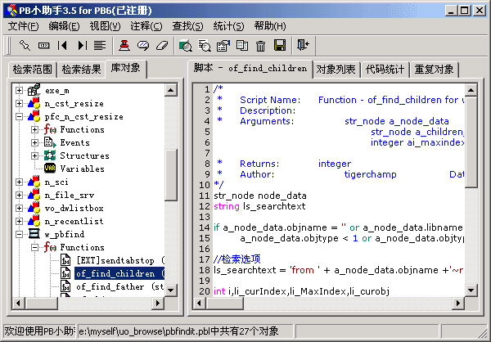Click the tree panel's scroll-up arrow
491x342 pixels.
point(172,88)
